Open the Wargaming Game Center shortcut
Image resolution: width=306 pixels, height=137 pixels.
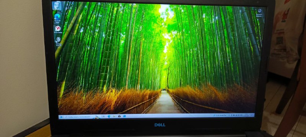pos(58,30)
